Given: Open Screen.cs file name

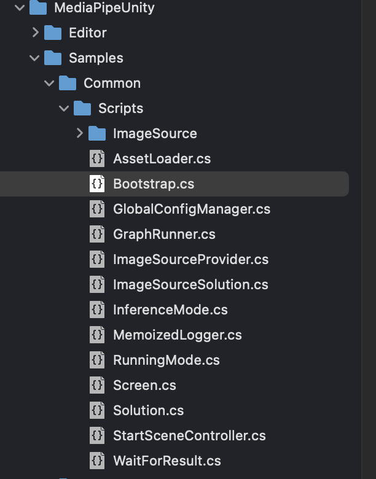Looking at the screenshot, I should tap(144, 385).
